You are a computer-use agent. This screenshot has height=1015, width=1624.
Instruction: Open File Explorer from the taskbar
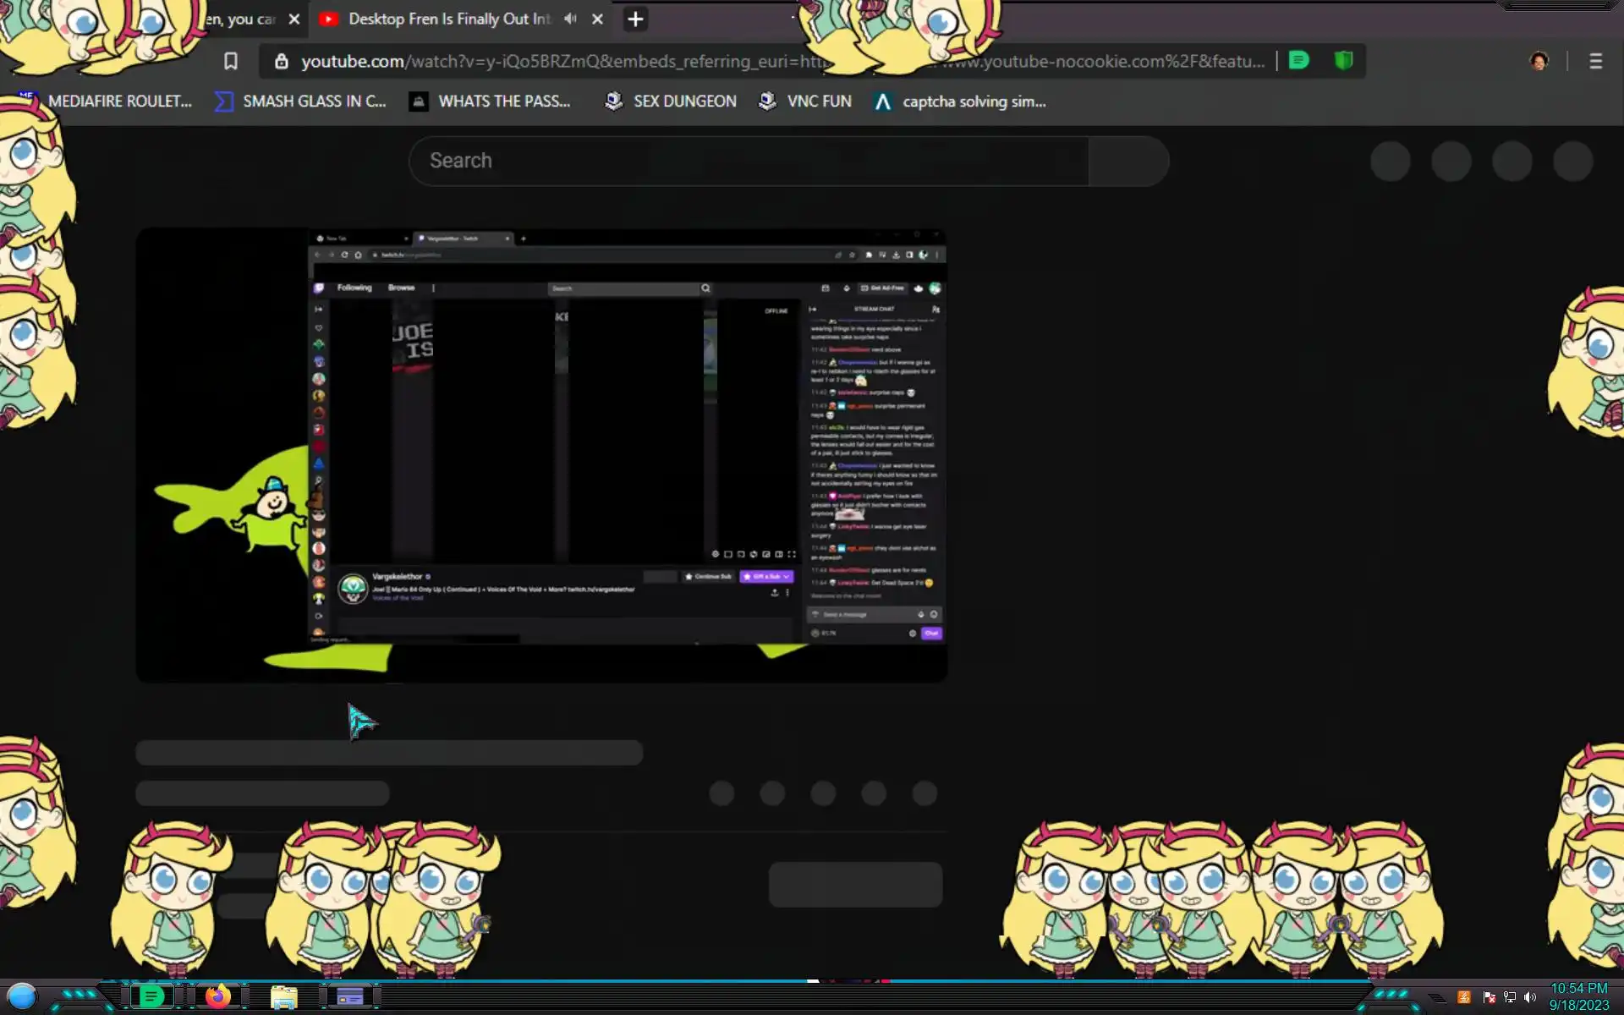[283, 997]
